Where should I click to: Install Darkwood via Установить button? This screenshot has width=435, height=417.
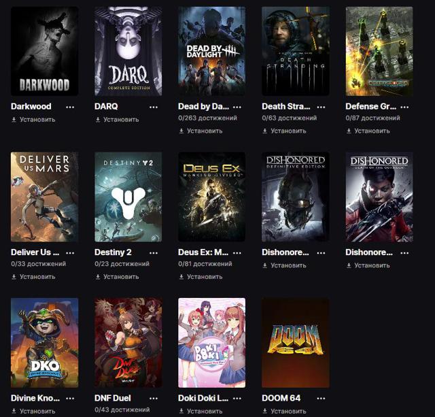pyautogui.click(x=33, y=120)
